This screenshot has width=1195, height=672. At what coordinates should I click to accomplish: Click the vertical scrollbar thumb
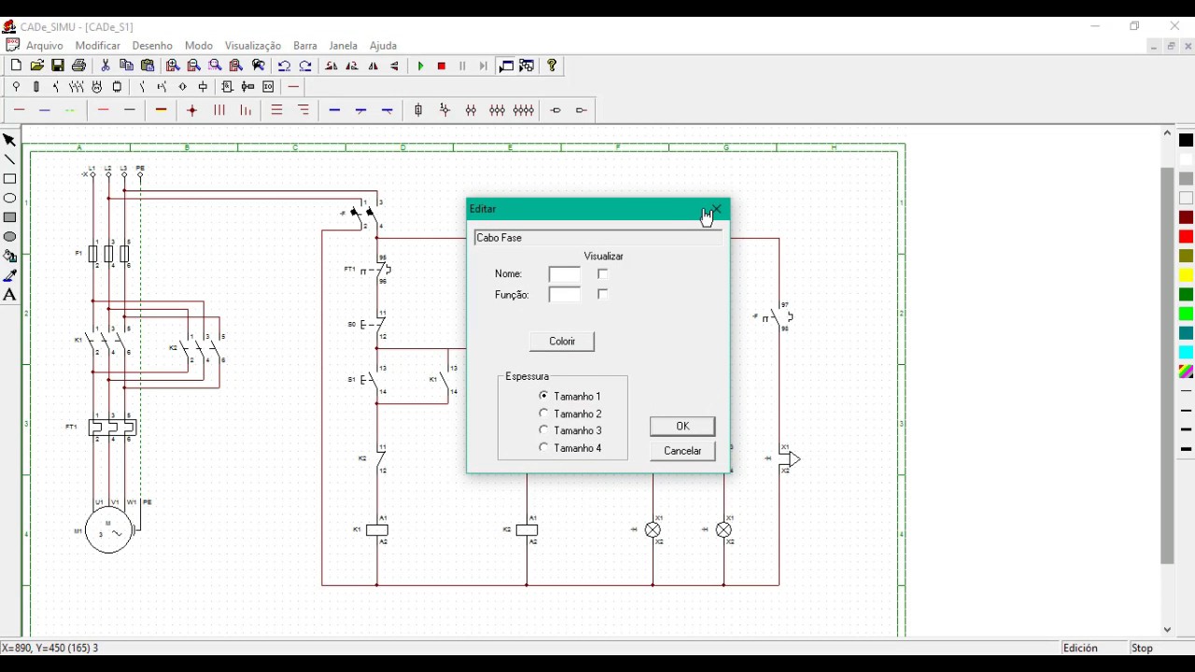click(1167, 366)
